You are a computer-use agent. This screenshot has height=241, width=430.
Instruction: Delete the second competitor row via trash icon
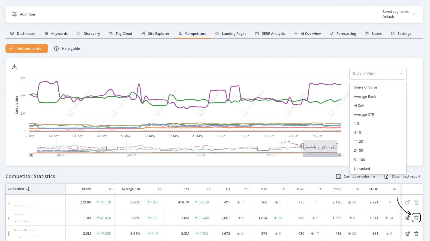(416, 218)
